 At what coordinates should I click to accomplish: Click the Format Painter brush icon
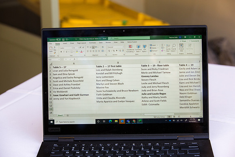pyautogui.click(x=55, y=53)
